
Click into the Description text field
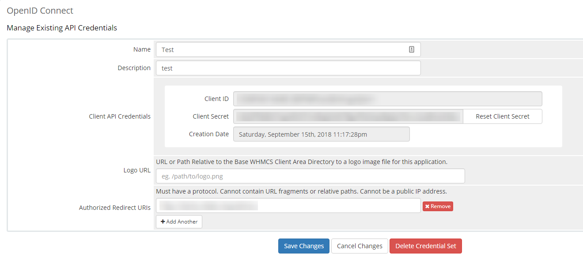coord(288,68)
